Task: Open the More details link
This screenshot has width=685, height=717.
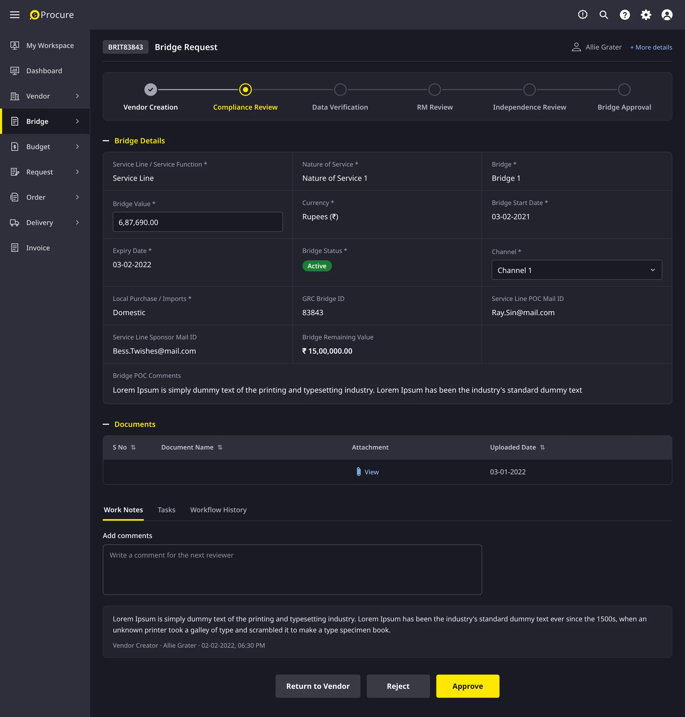Action: point(651,47)
